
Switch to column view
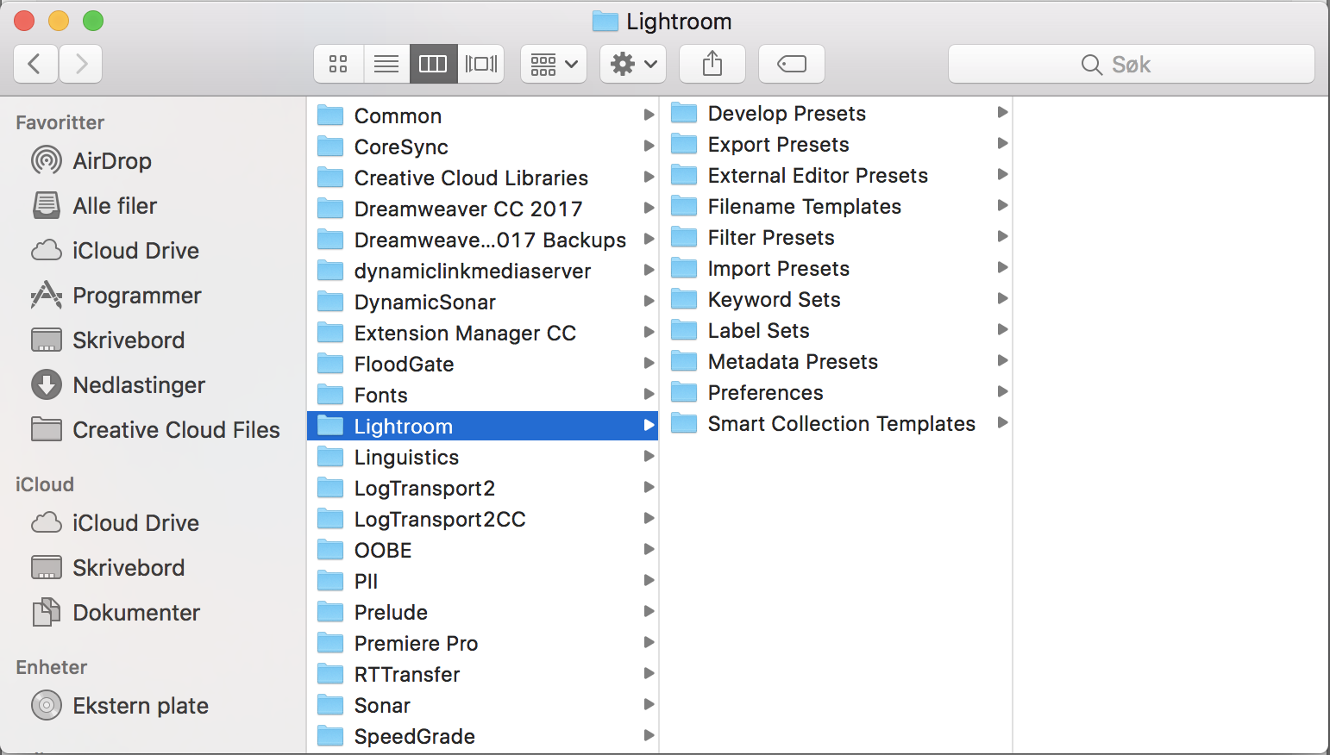pos(433,64)
